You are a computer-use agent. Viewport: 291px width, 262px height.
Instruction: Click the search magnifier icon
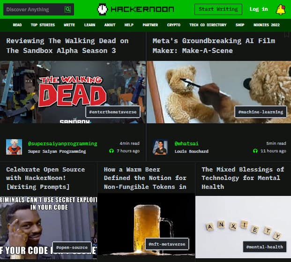pyautogui.click(x=68, y=9)
